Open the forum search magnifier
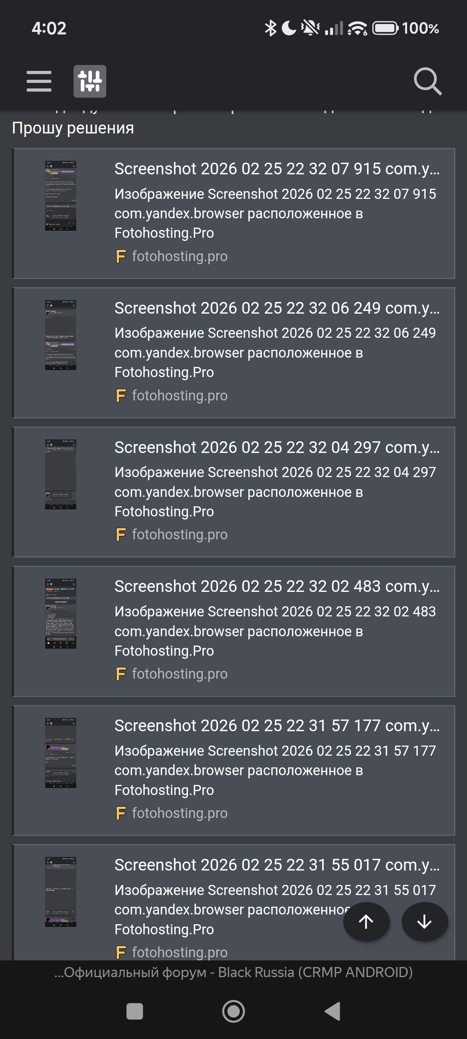 tap(427, 81)
